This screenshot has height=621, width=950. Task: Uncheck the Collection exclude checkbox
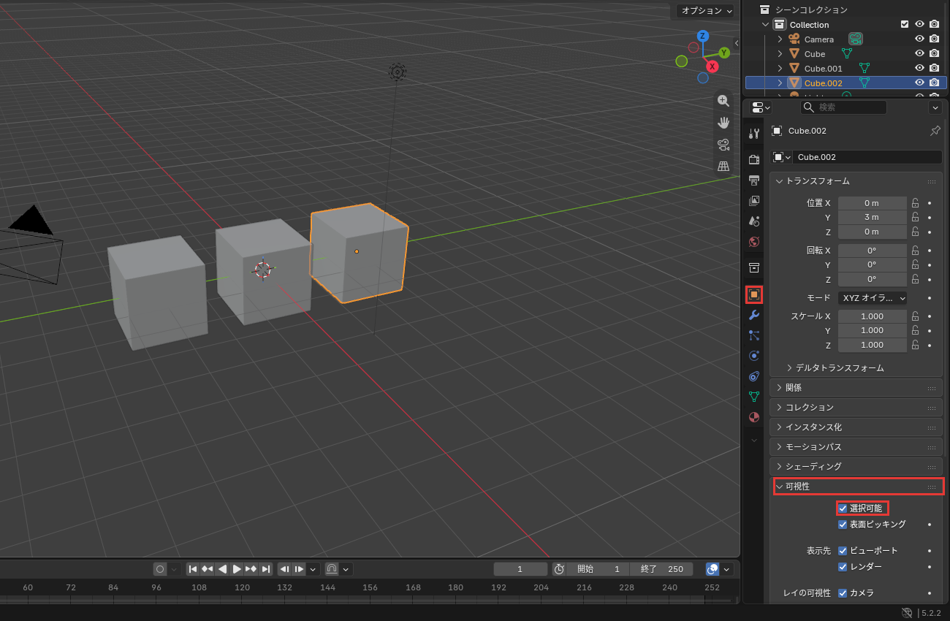click(x=905, y=24)
